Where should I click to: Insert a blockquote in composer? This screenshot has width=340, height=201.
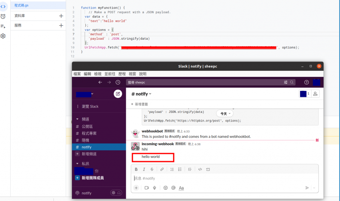point(190,169)
